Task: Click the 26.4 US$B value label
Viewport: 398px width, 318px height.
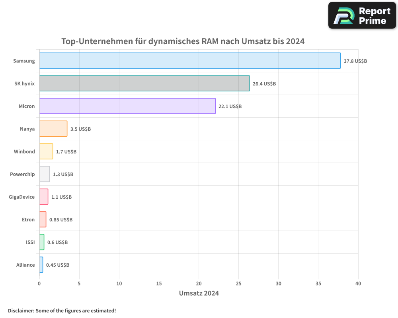Action: pos(264,84)
